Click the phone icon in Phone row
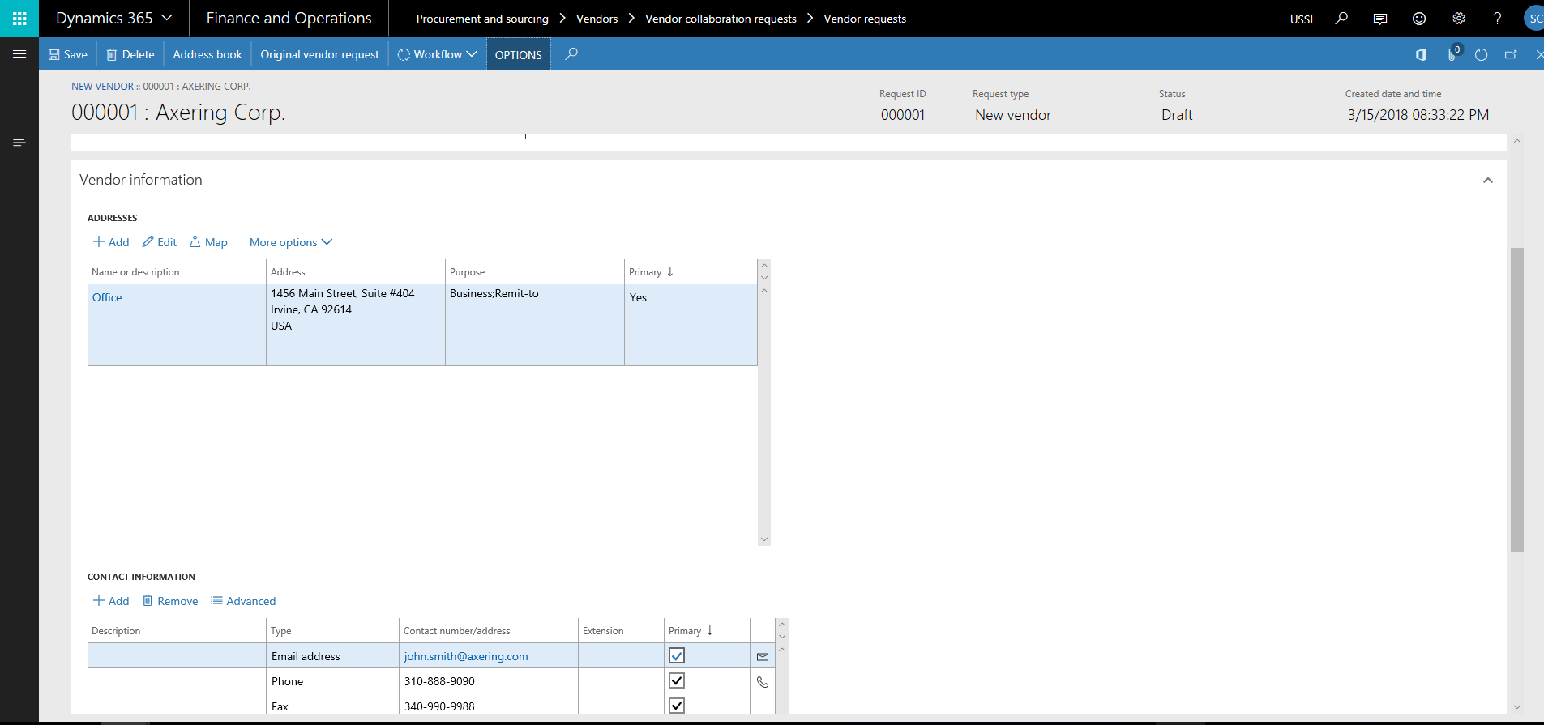The width and height of the screenshot is (1544, 725). 762,681
